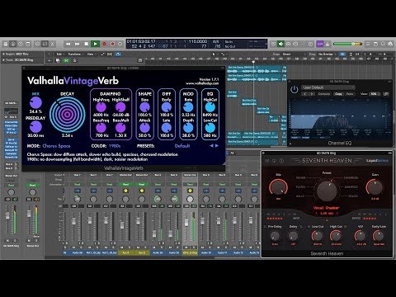This screenshot has width=396, height=297.
Task: Click the MOD Rate knob
Action: [x=188, y=107]
